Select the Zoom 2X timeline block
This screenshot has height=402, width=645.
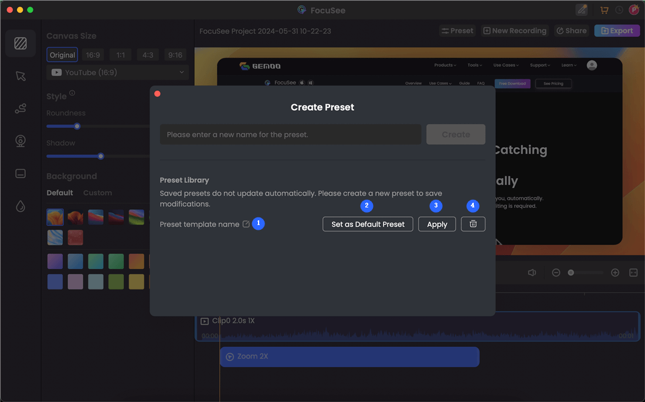(349, 357)
